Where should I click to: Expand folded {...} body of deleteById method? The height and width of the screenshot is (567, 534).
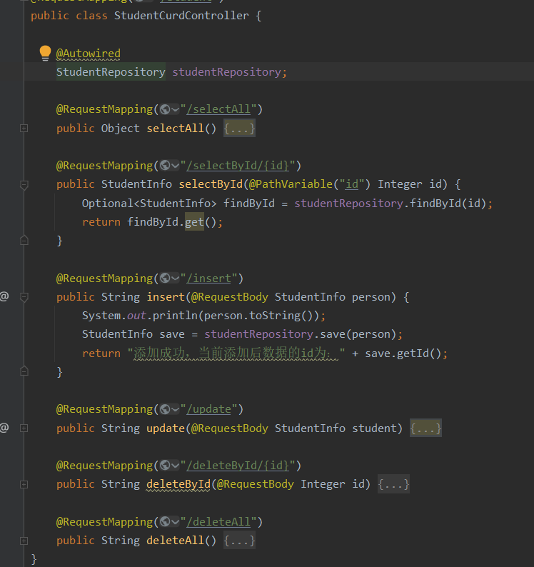pyautogui.click(x=393, y=484)
